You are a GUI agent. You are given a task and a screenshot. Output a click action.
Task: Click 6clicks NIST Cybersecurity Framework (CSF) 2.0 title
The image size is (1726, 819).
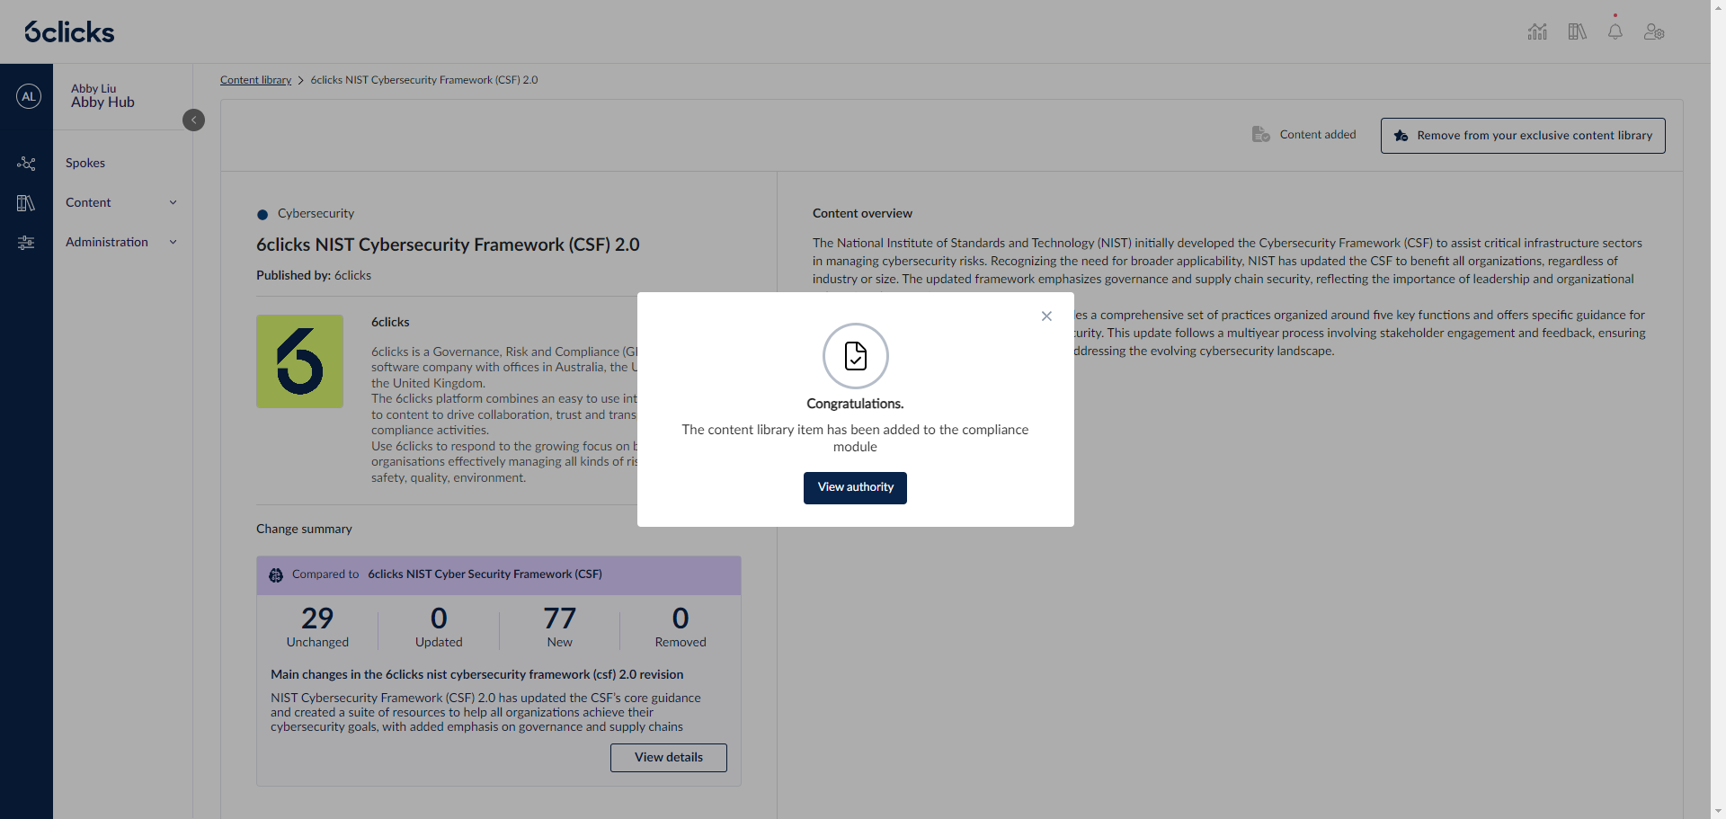pos(448,245)
